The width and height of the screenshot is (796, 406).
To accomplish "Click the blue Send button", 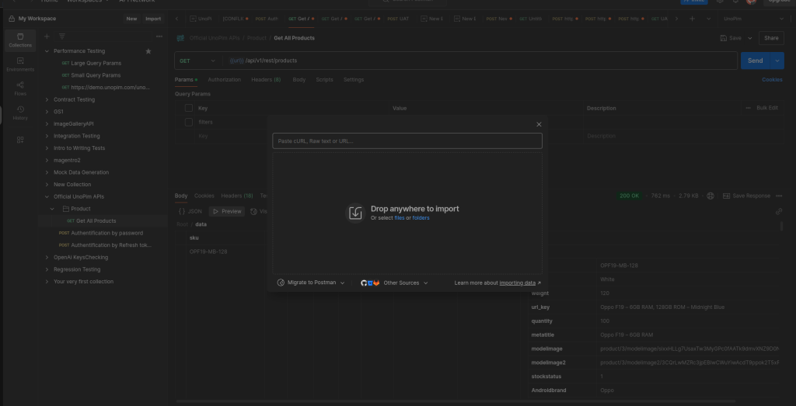I will pos(754,61).
